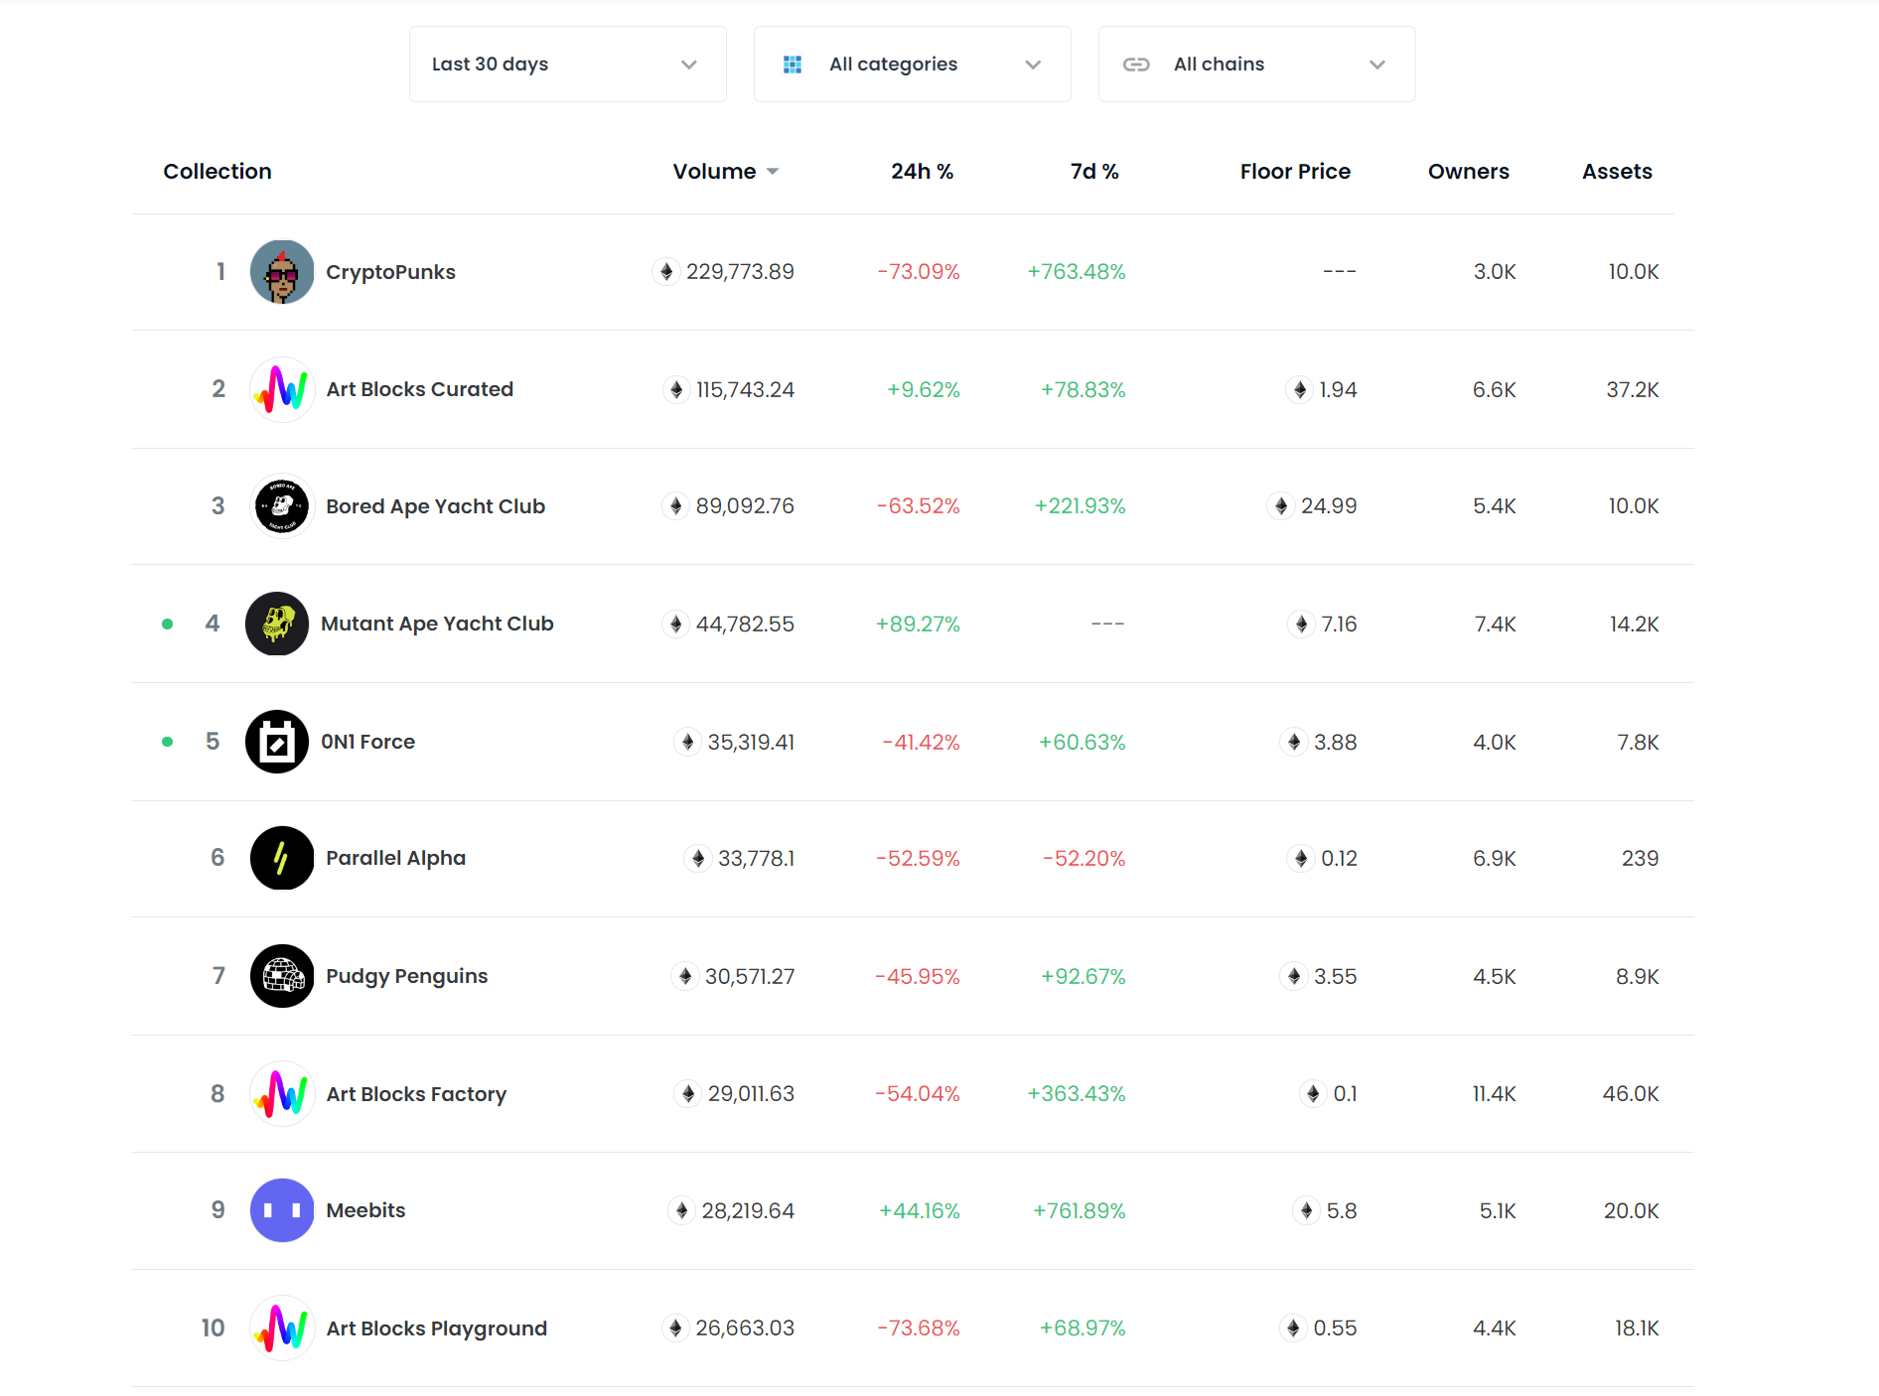
Task: Click the +89.27% 24h value
Action: [918, 624]
